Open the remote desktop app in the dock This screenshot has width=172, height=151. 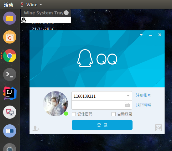tap(10, 112)
